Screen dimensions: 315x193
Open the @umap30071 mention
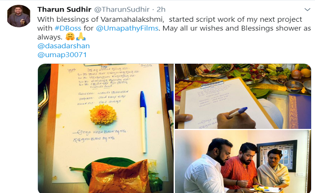click(x=62, y=55)
